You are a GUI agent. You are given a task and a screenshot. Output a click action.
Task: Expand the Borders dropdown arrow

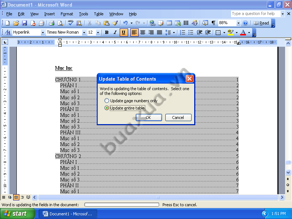click(224, 32)
